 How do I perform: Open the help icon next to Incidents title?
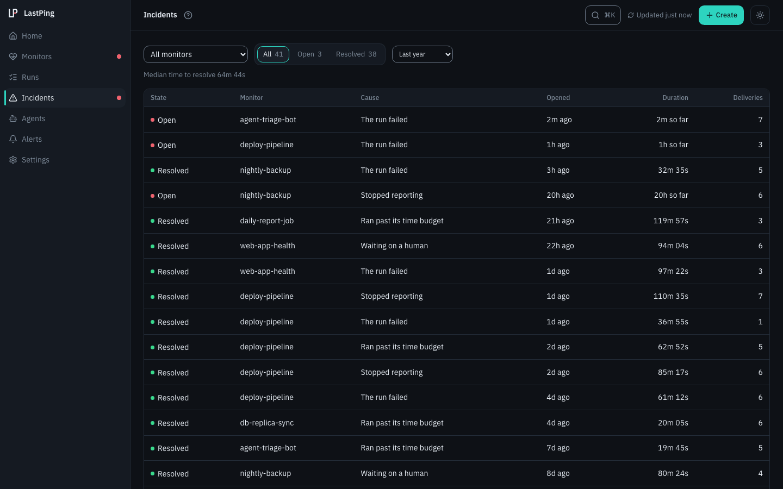click(188, 15)
